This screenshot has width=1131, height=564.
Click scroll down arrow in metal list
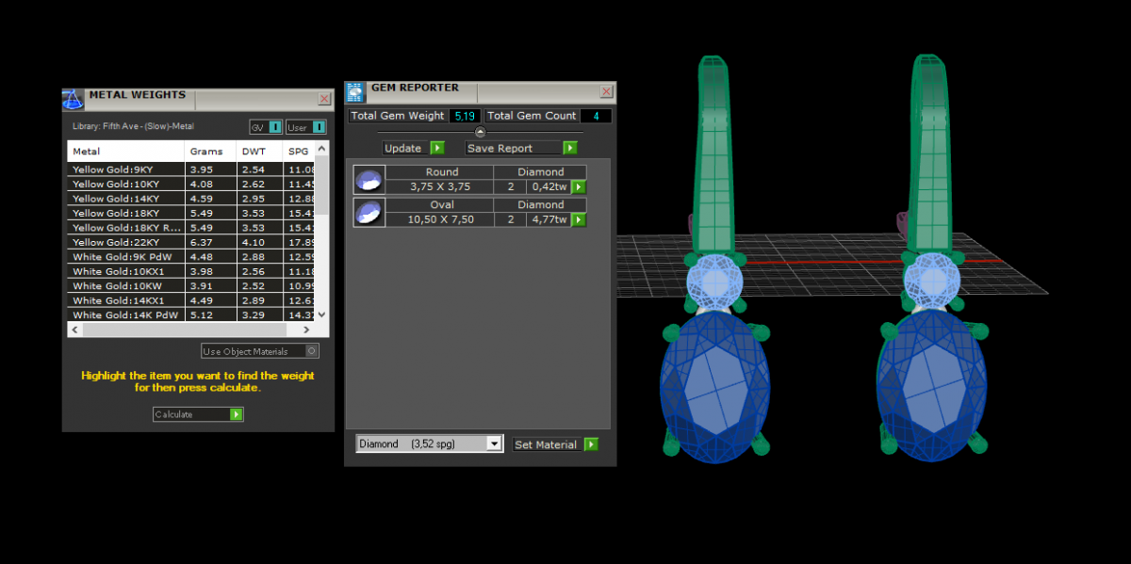click(x=321, y=314)
